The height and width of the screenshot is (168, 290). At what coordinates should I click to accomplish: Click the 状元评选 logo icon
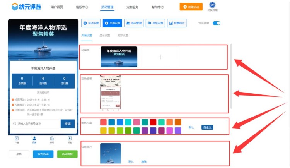(x=15, y=7)
